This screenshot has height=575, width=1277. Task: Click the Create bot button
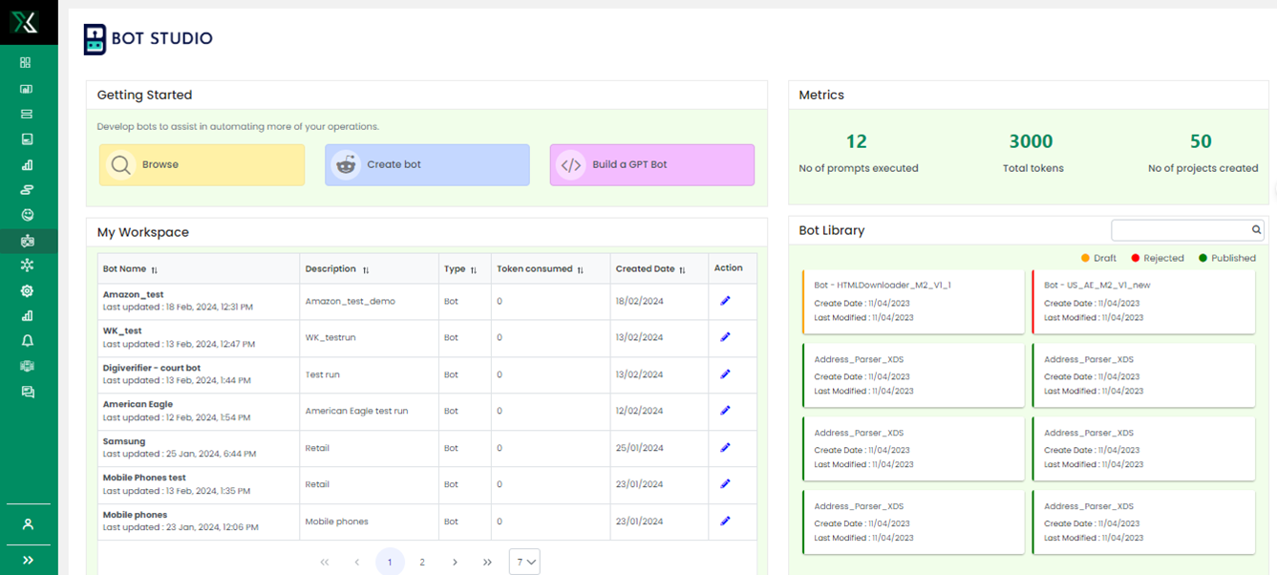click(427, 164)
